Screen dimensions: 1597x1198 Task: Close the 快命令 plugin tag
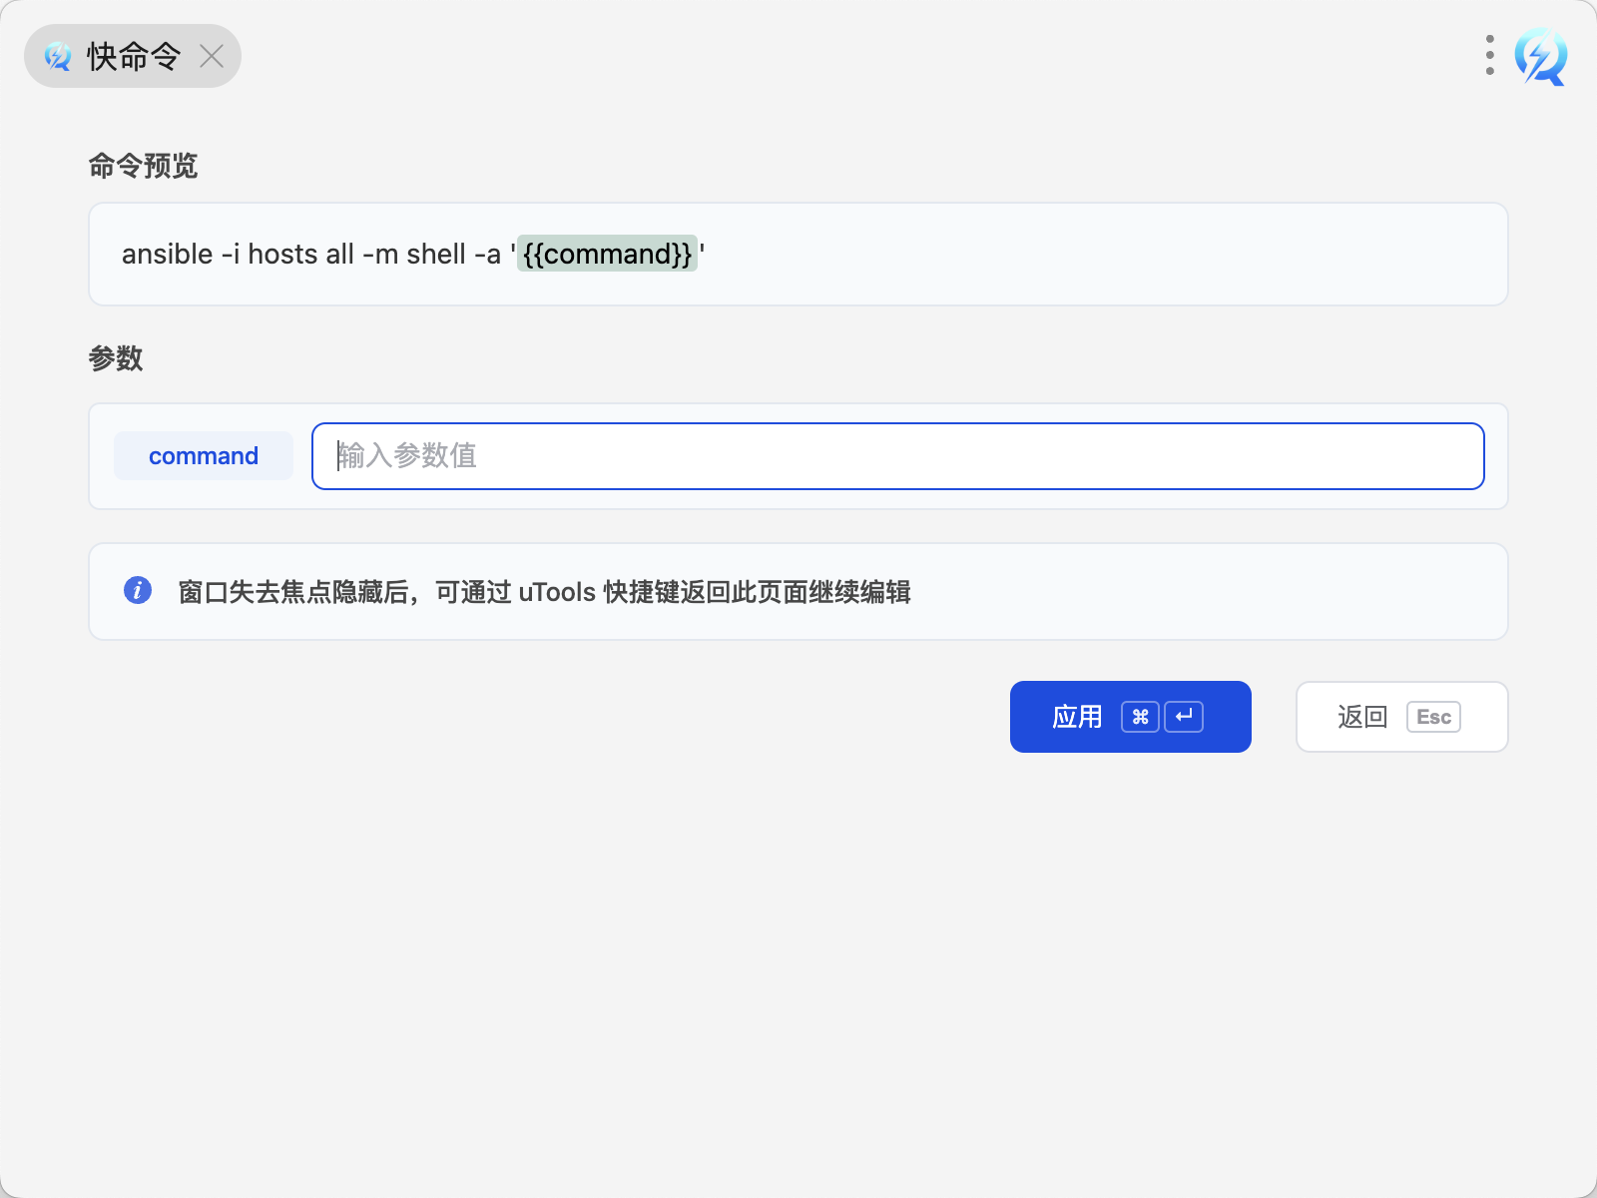[212, 57]
